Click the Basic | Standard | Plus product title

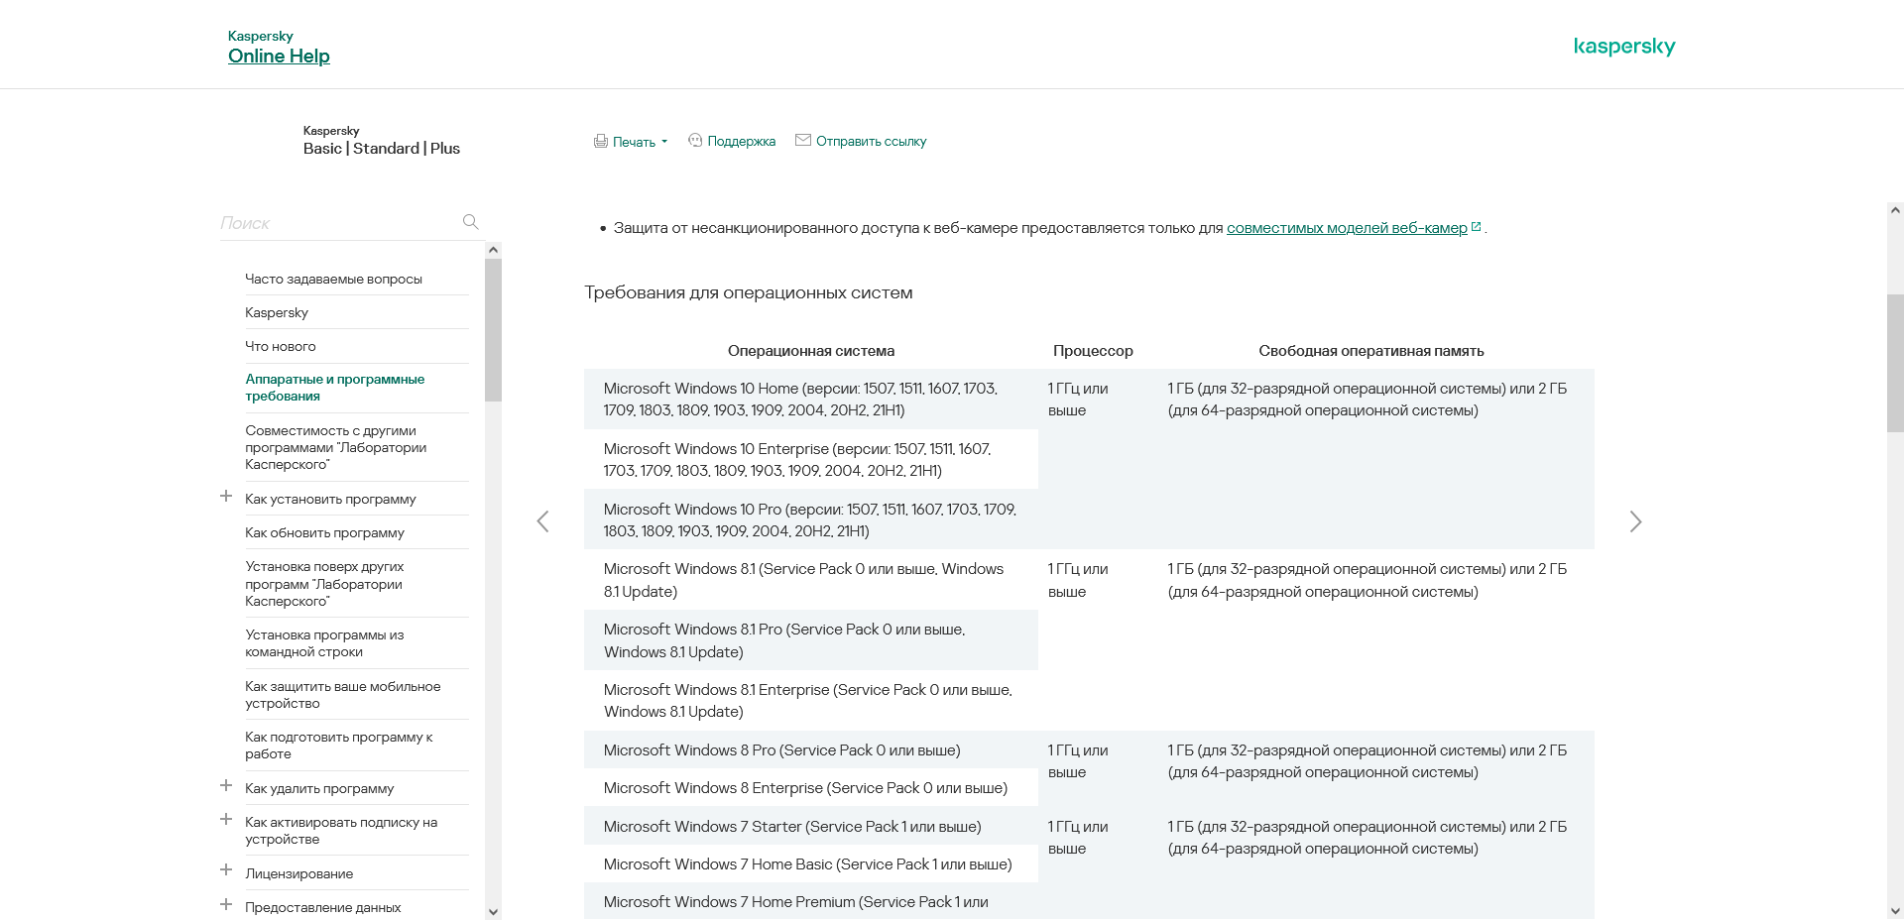coord(382,149)
